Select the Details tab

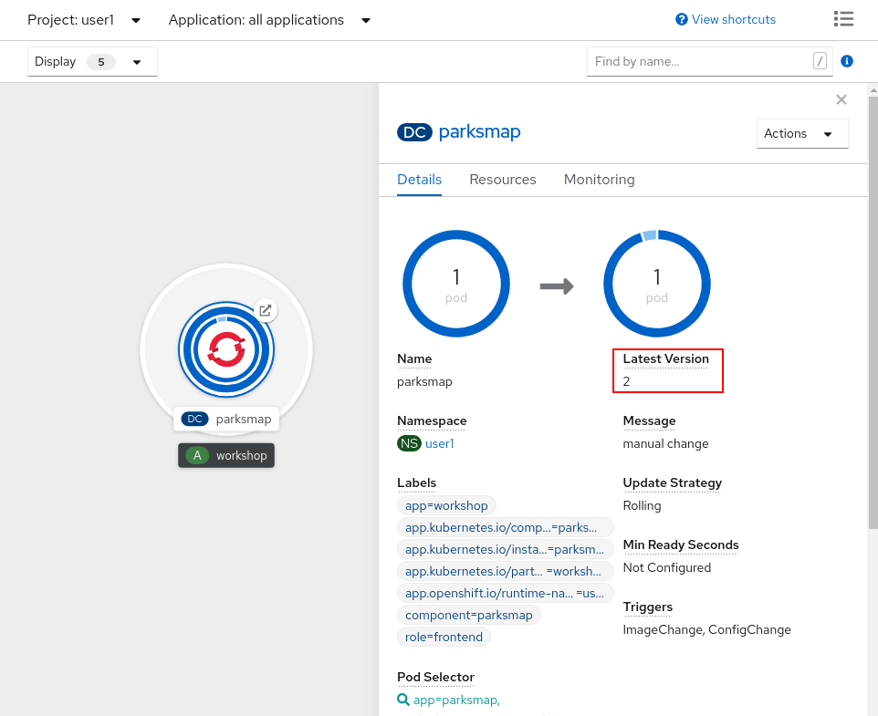pos(419,180)
